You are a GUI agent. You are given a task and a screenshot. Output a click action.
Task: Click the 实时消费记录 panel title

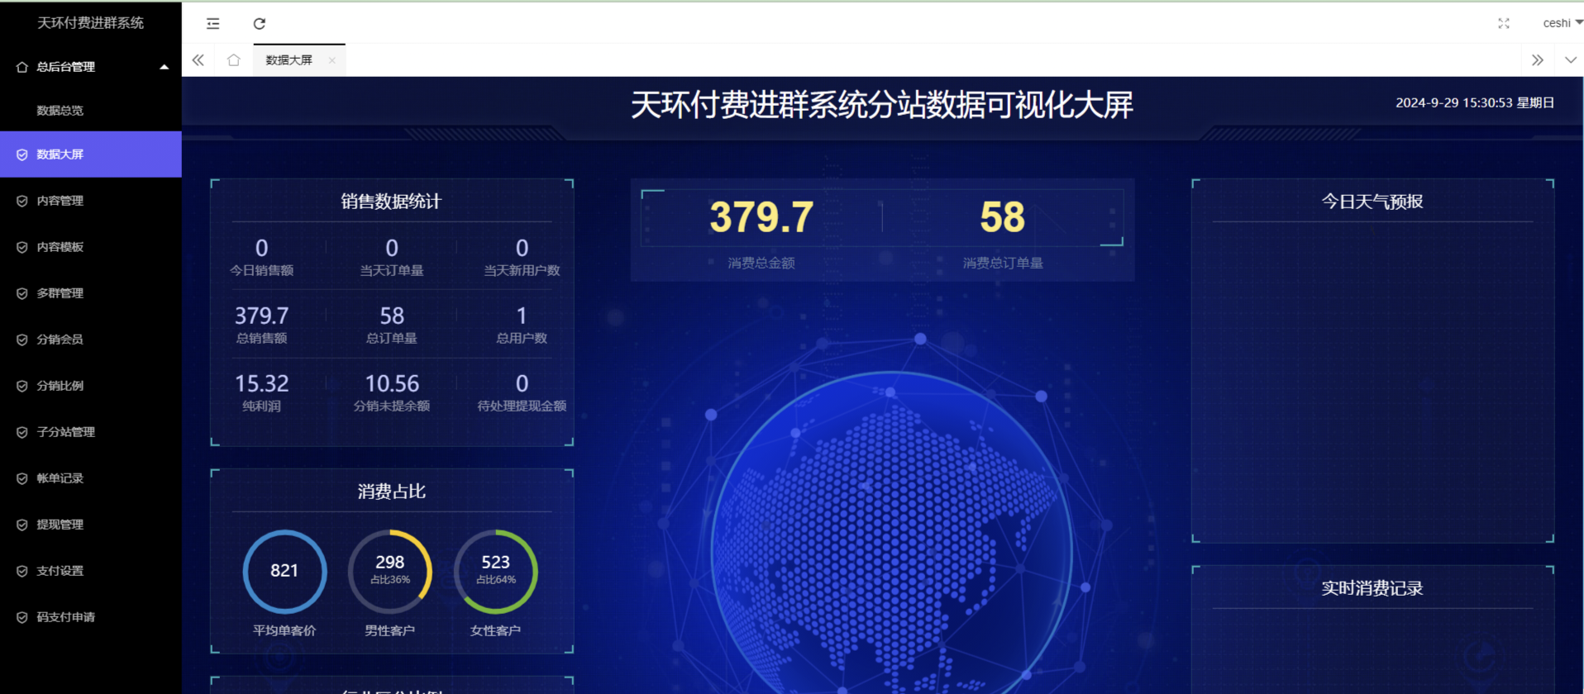pos(1372,588)
